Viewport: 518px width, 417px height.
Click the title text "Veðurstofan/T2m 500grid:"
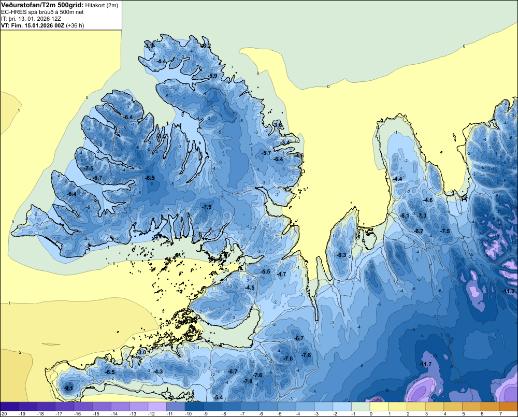pyautogui.click(x=42, y=5)
